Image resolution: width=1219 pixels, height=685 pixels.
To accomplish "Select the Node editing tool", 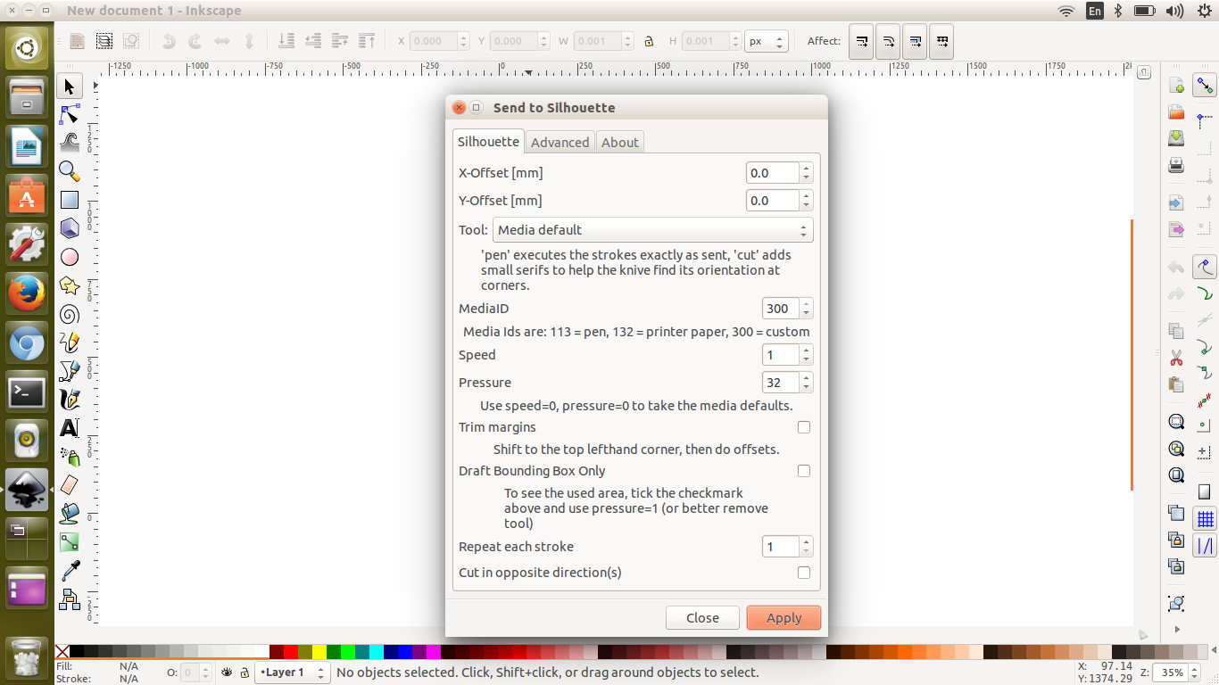I will point(69,114).
